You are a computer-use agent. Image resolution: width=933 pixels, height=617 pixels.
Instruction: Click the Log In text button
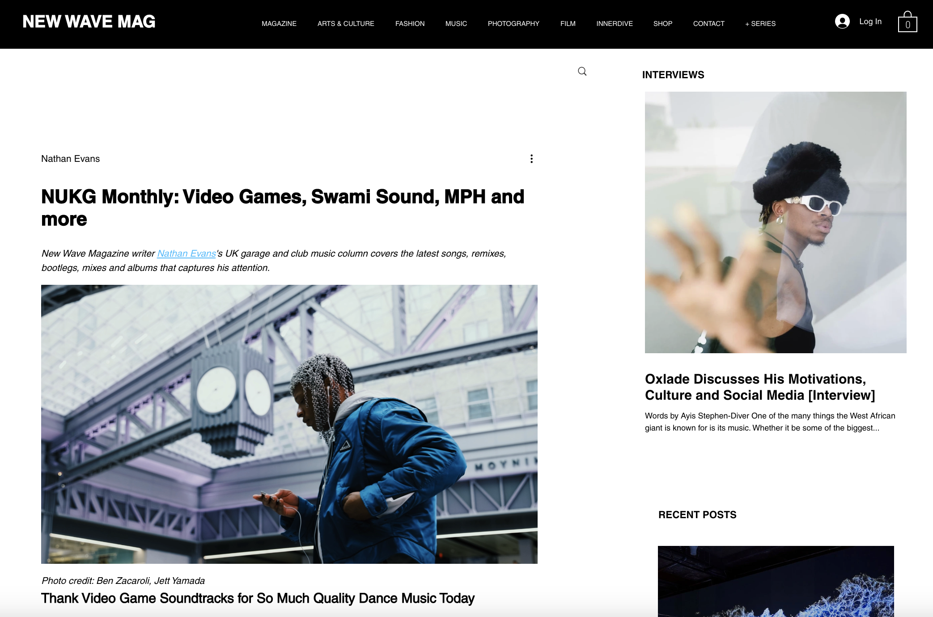870,21
